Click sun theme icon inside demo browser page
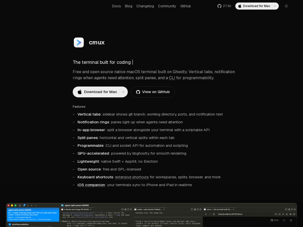This screenshot has width=303, height=227. pyautogui.click(x=284, y=220)
